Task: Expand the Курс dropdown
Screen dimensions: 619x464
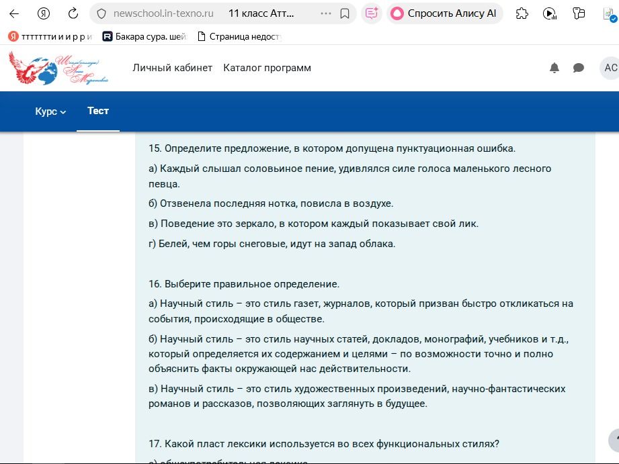Action: [x=50, y=111]
